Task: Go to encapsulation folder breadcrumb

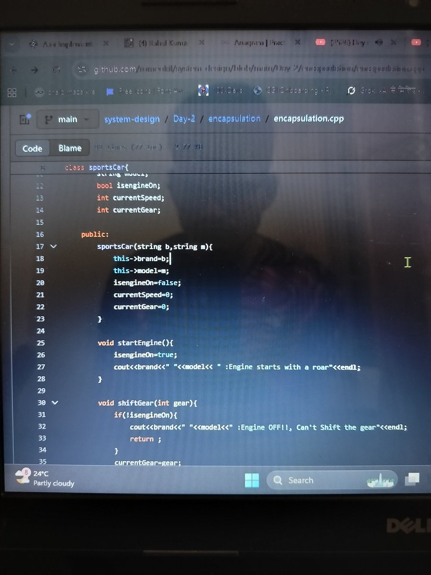Action: pos(234,119)
